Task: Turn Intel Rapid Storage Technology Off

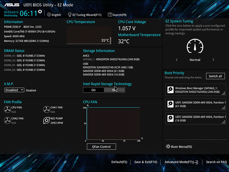Action: click(114, 90)
